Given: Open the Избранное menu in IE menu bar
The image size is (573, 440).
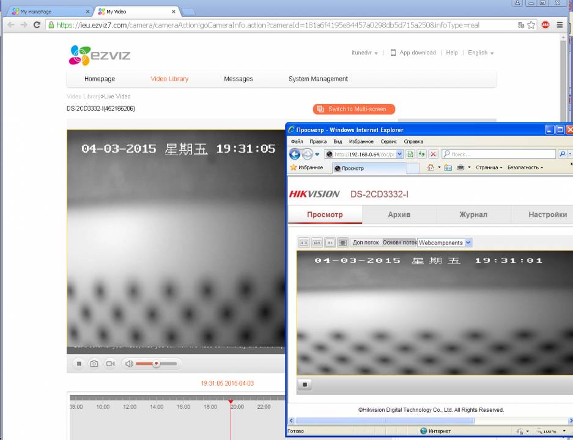Looking at the screenshot, I should [361, 141].
